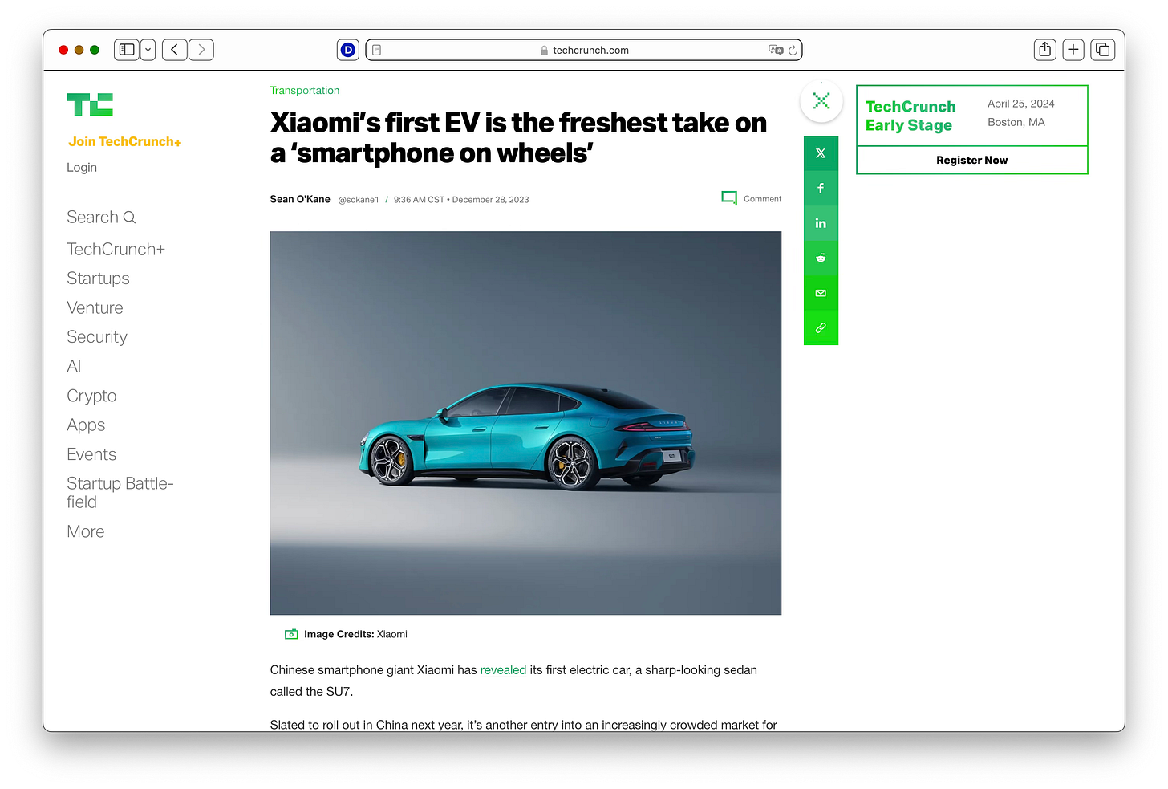The image size is (1168, 789).
Task: Share article on Facebook
Action: point(821,189)
